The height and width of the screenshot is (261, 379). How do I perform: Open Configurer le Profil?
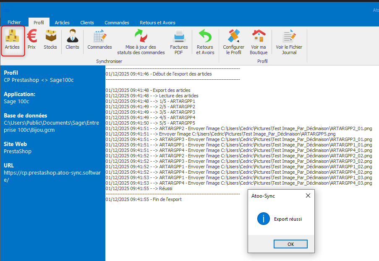click(233, 42)
